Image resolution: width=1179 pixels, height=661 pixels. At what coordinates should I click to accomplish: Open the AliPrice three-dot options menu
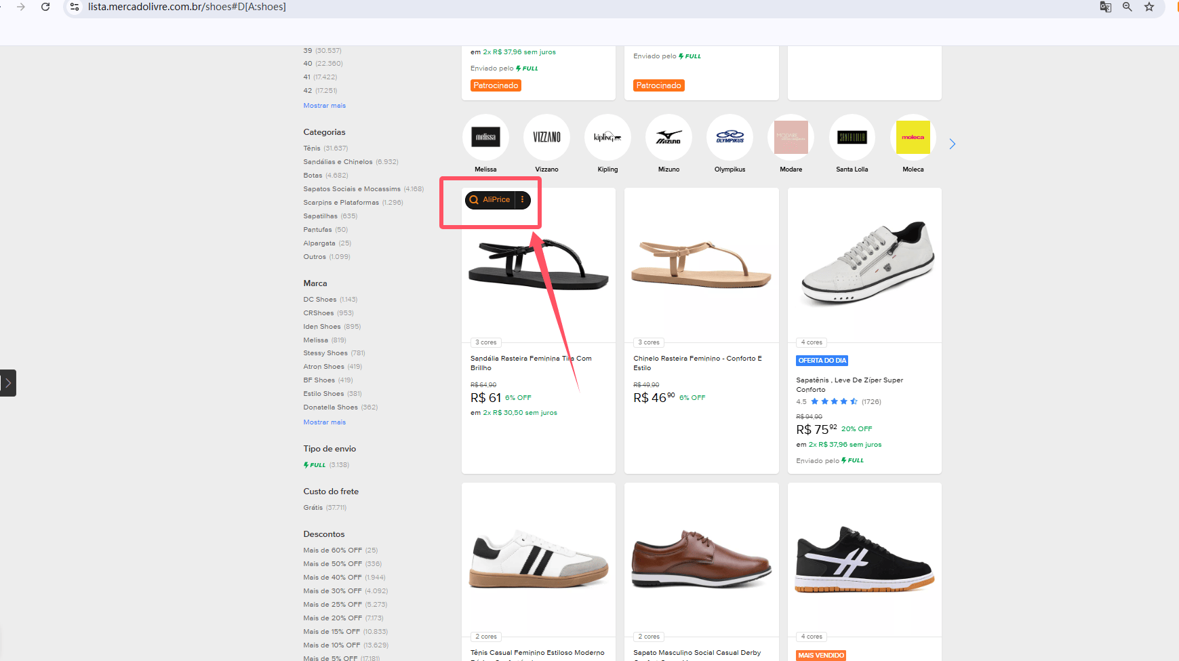coord(523,200)
